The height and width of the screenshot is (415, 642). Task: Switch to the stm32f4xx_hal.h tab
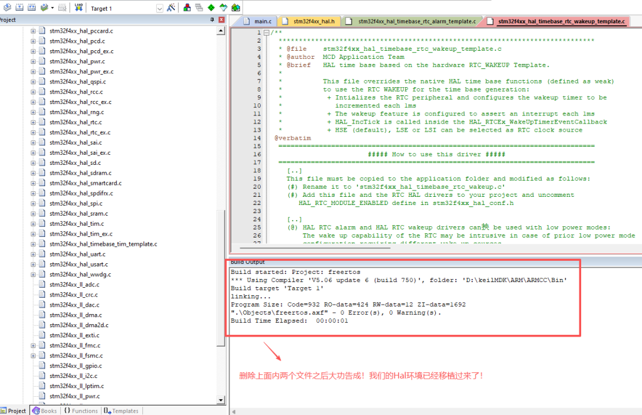click(310, 21)
